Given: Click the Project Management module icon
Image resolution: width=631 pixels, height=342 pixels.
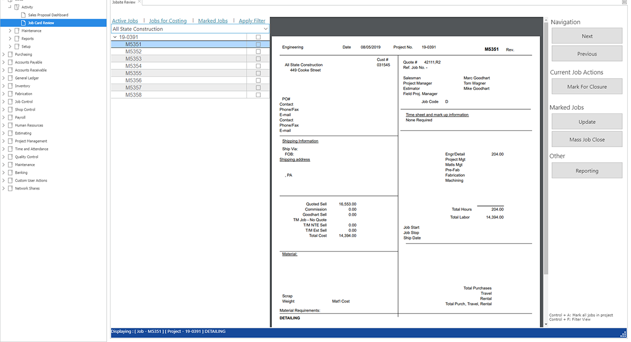Looking at the screenshot, I should point(11,141).
